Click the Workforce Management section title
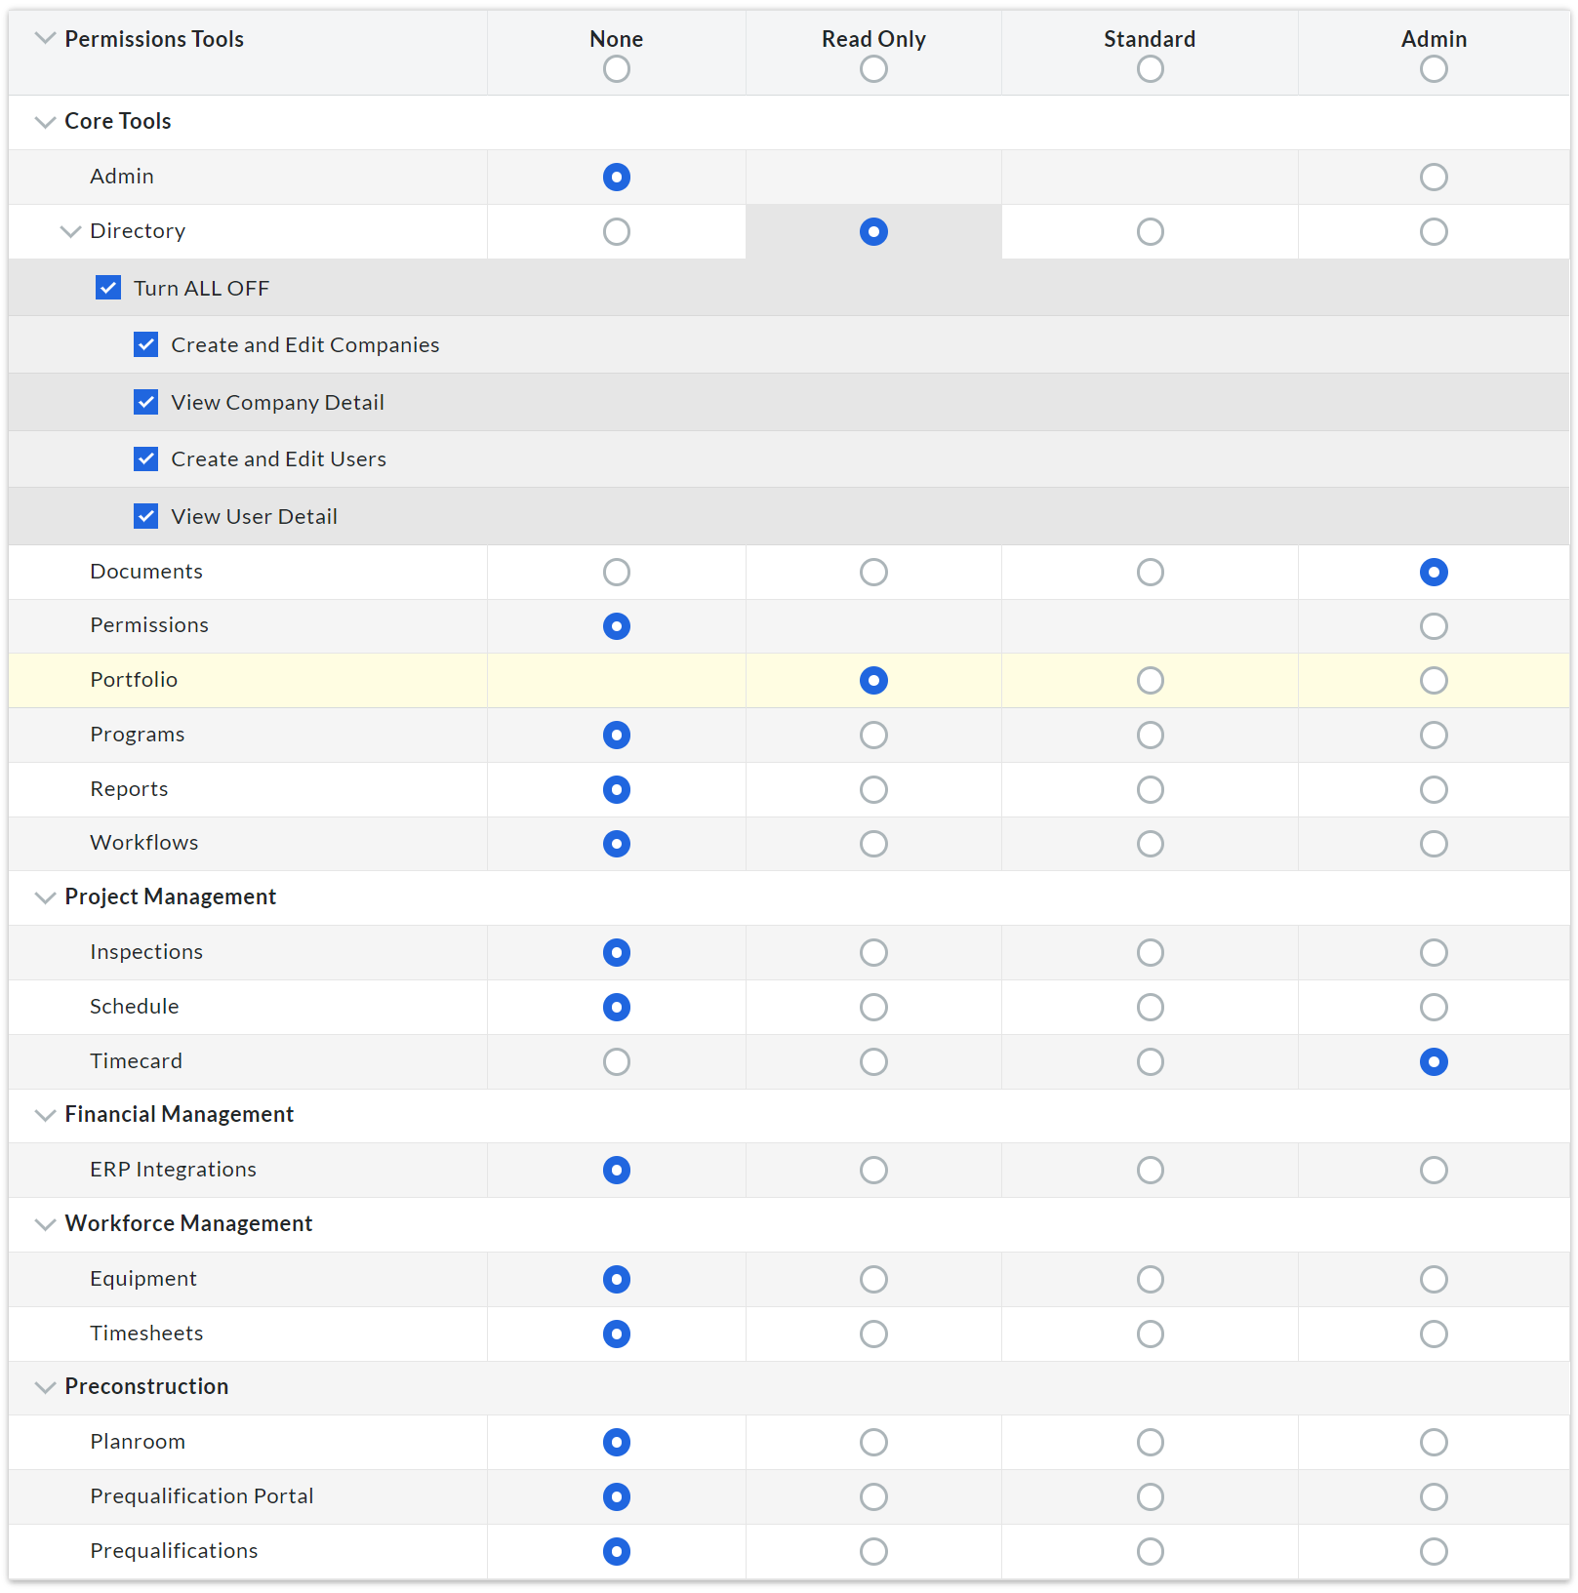The width and height of the screenshot is (1578, 1593). (x=188, y=1223)
